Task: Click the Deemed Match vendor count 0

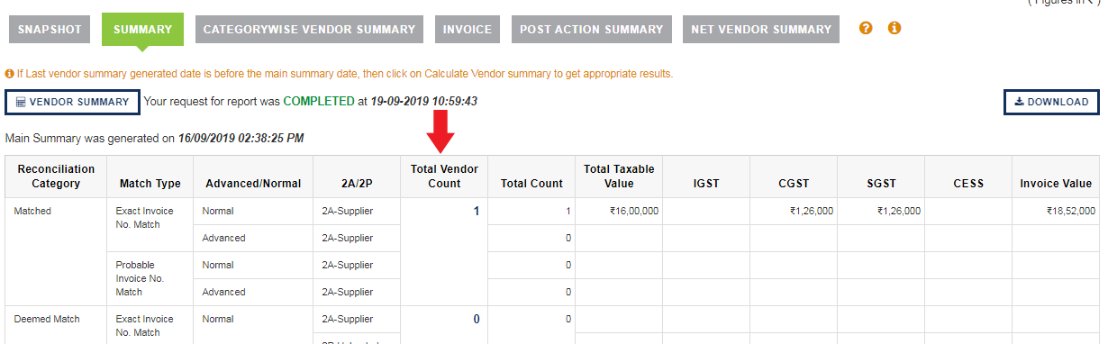Action: coord(476,319)
